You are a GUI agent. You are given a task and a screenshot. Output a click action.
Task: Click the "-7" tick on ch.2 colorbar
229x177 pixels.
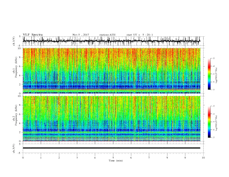point(213,137)
